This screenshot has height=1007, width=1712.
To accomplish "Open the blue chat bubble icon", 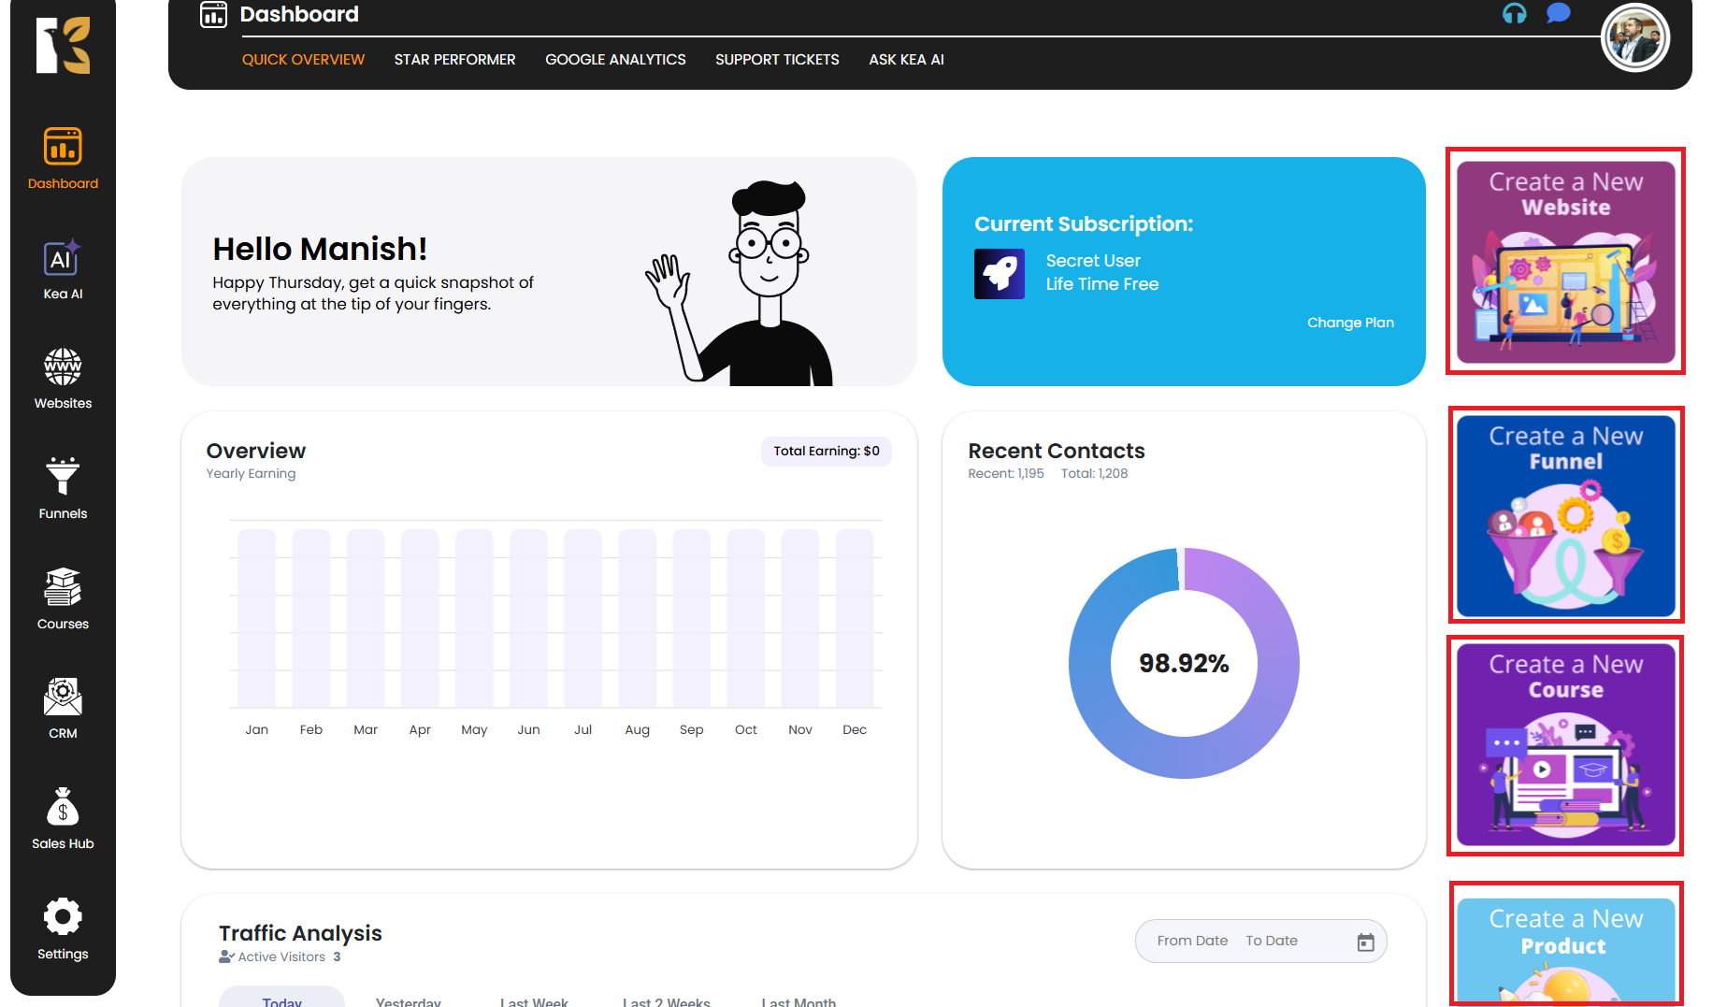I will point(1558,14).
